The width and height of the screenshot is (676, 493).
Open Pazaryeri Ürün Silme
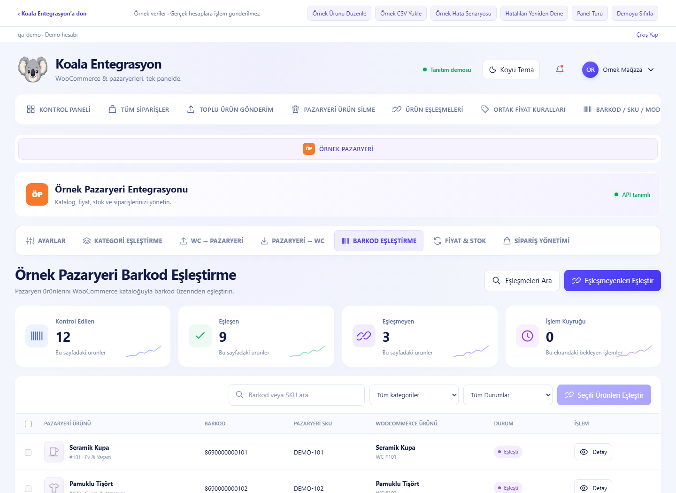333,109
